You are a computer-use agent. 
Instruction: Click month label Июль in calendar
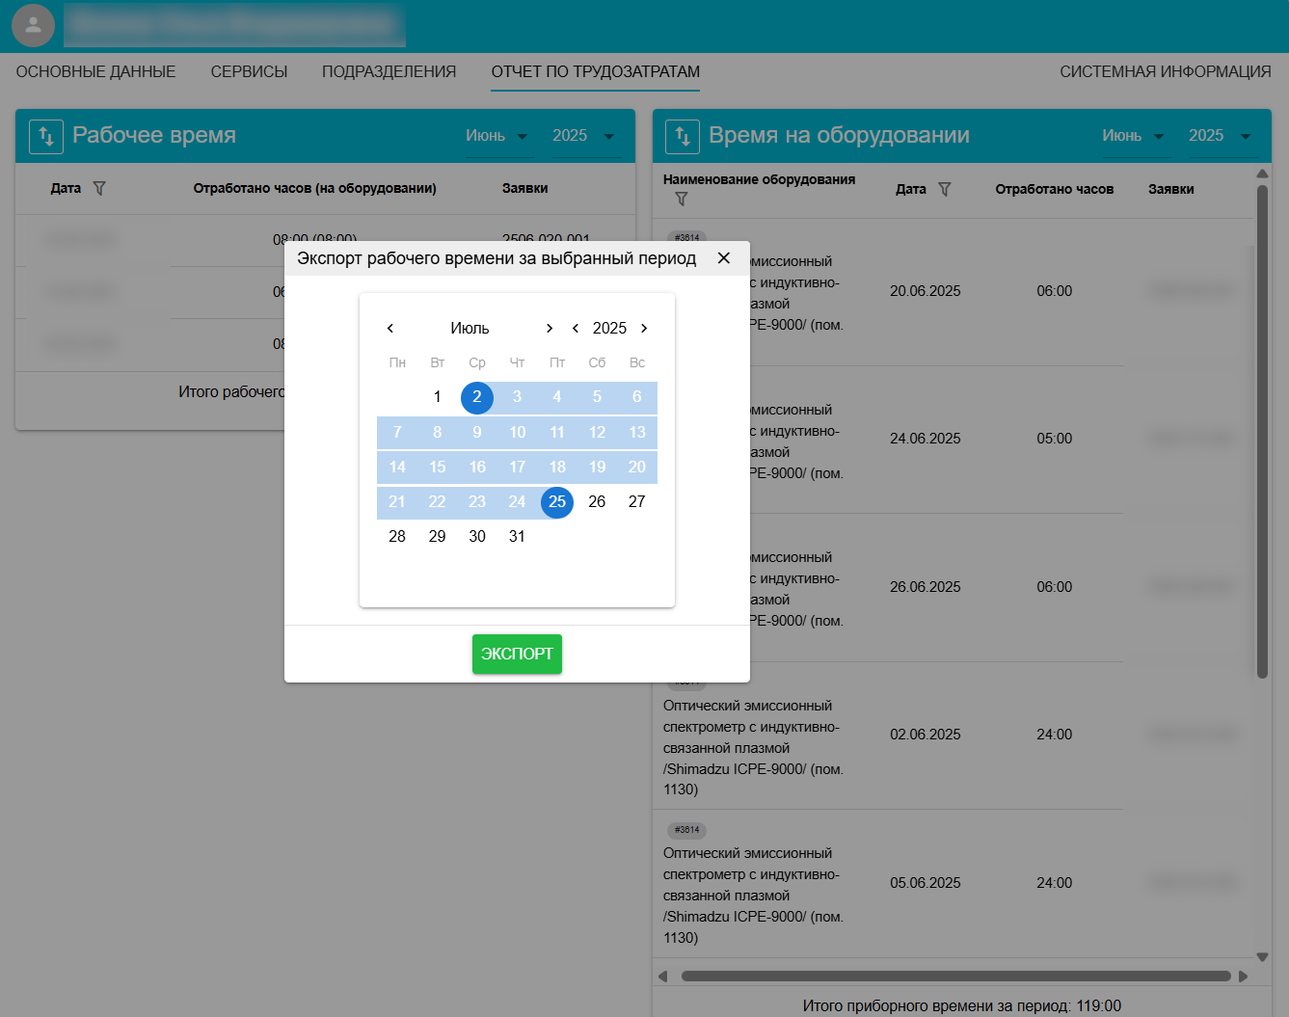(x=470, y=329)
